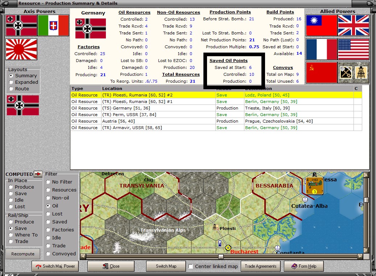
Task: Select the Summary layout radio button
Action: pos(11,75)
